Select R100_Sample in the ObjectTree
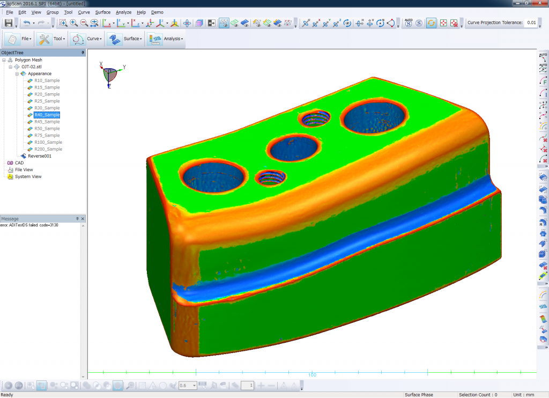Viewport: 549px width, 398px height. tap(48, 142)
